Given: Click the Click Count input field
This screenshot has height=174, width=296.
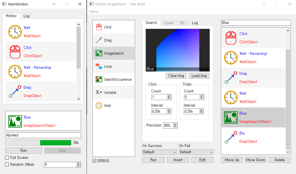Looking at the screenshot, I should pos(159,97).
